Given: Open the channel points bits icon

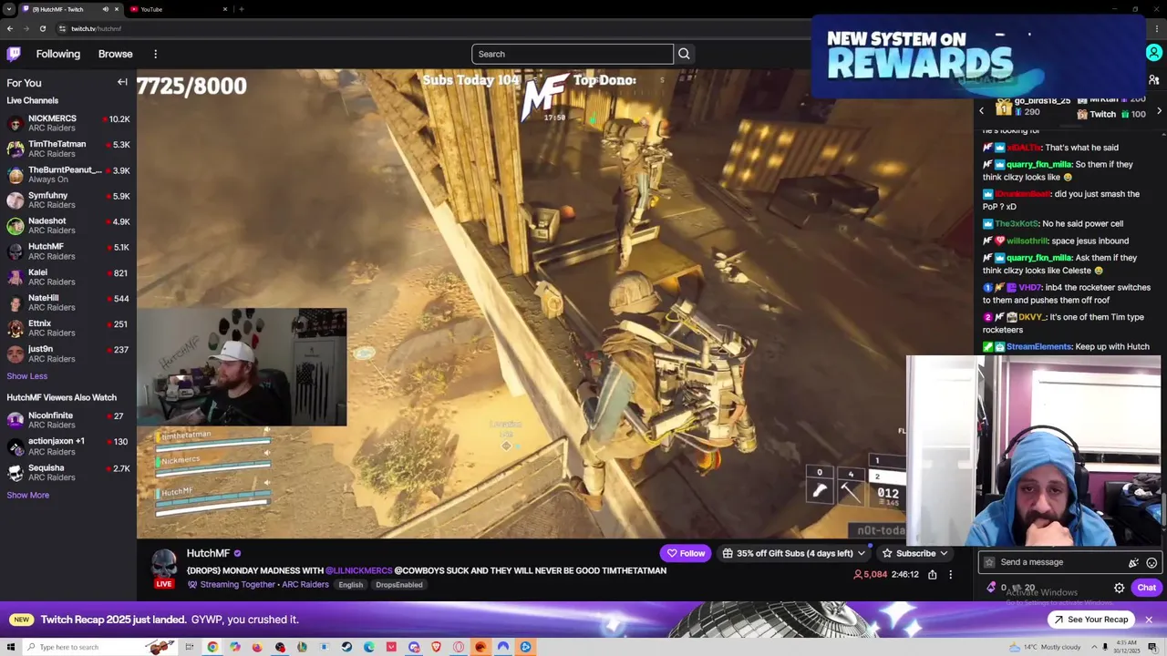Looking at the screenshot, I should click(x=992, y=588).
